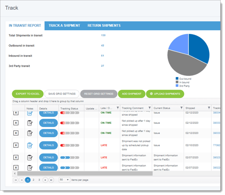
Task: Toggle X checkbox for shipment 39034 row
Action: pyautogui.click(x=16, y=113)
